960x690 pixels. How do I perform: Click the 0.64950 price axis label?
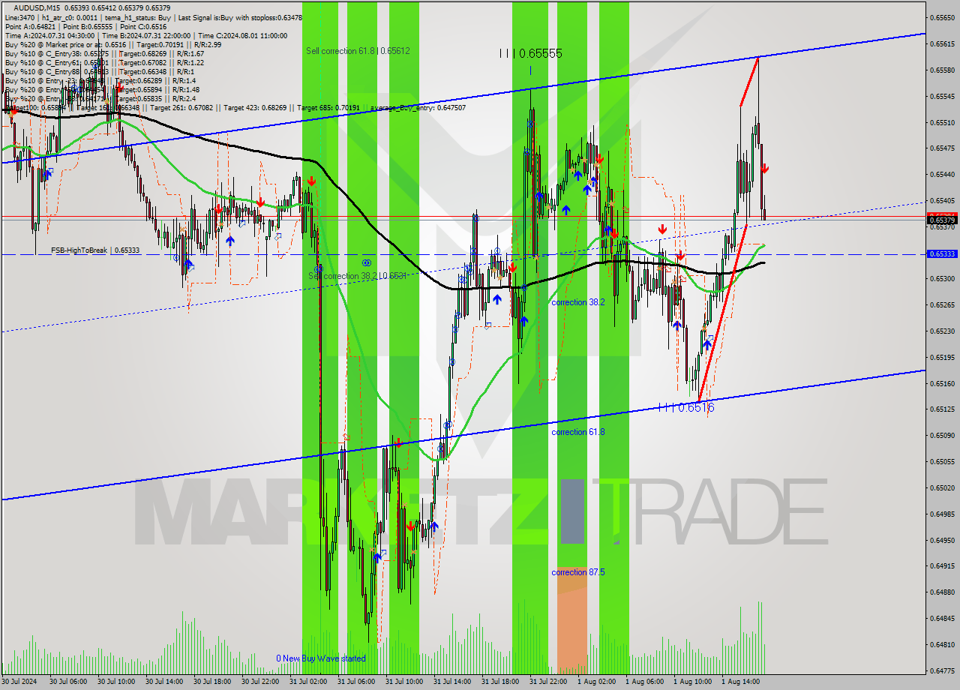pos(942,540)
